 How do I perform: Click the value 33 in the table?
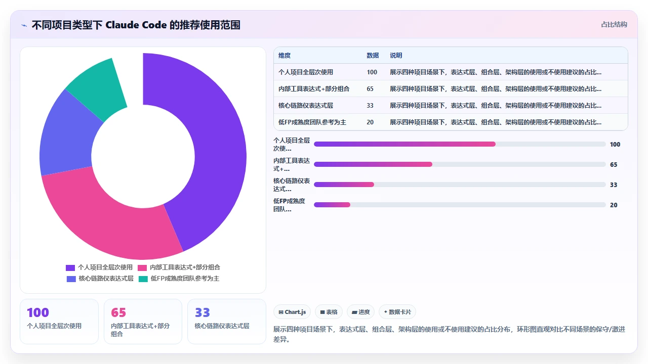point(370,106)
